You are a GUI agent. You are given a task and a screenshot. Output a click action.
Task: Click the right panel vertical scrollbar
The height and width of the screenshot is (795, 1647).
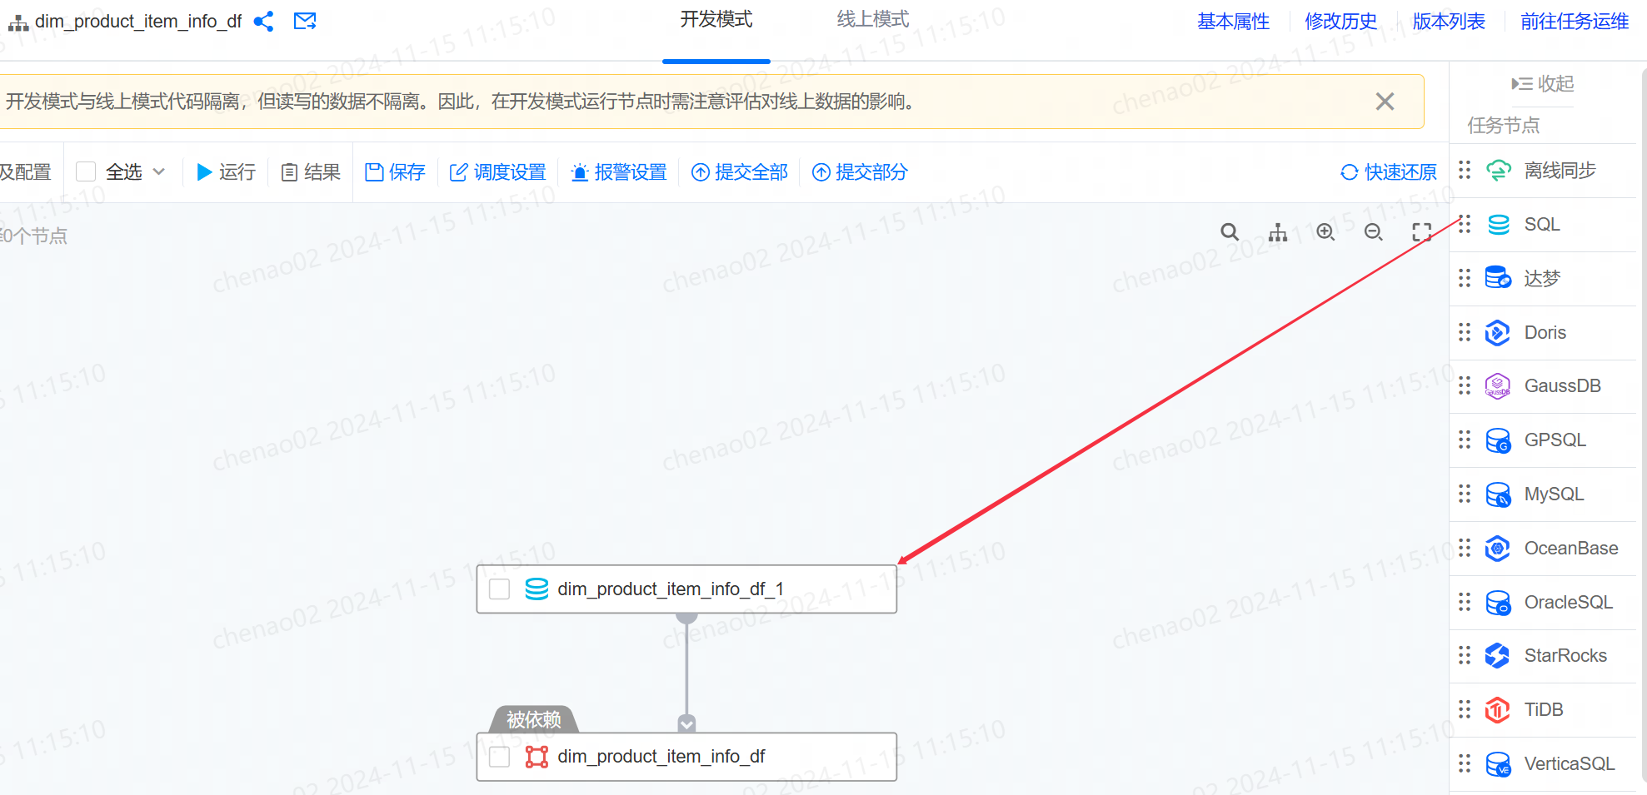coord(1644,425)
